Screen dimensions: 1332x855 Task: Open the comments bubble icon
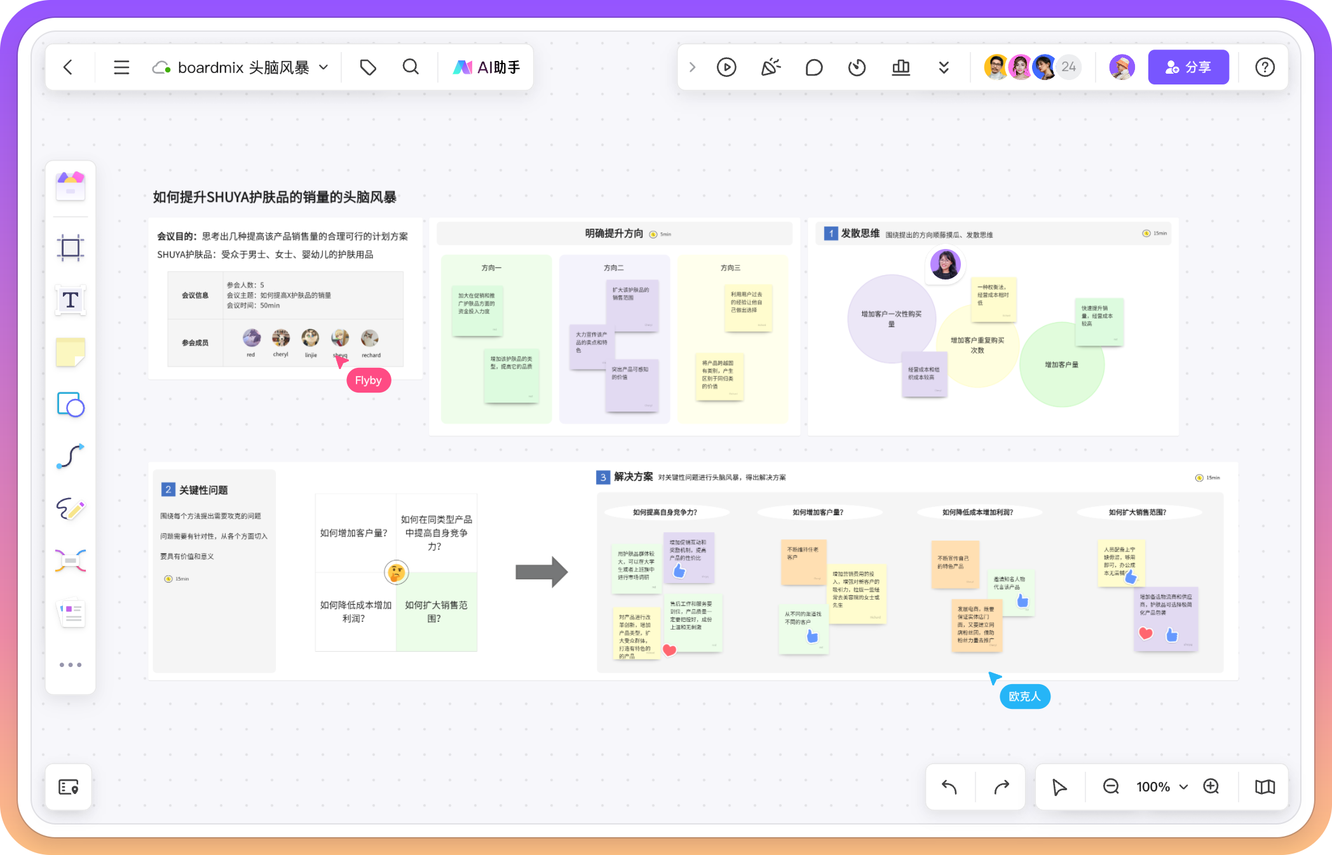(x=813, y=67)
